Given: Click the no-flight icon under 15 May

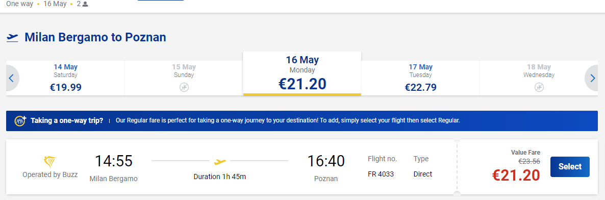Looking at the screenshot, I should [x=184, y=87].
